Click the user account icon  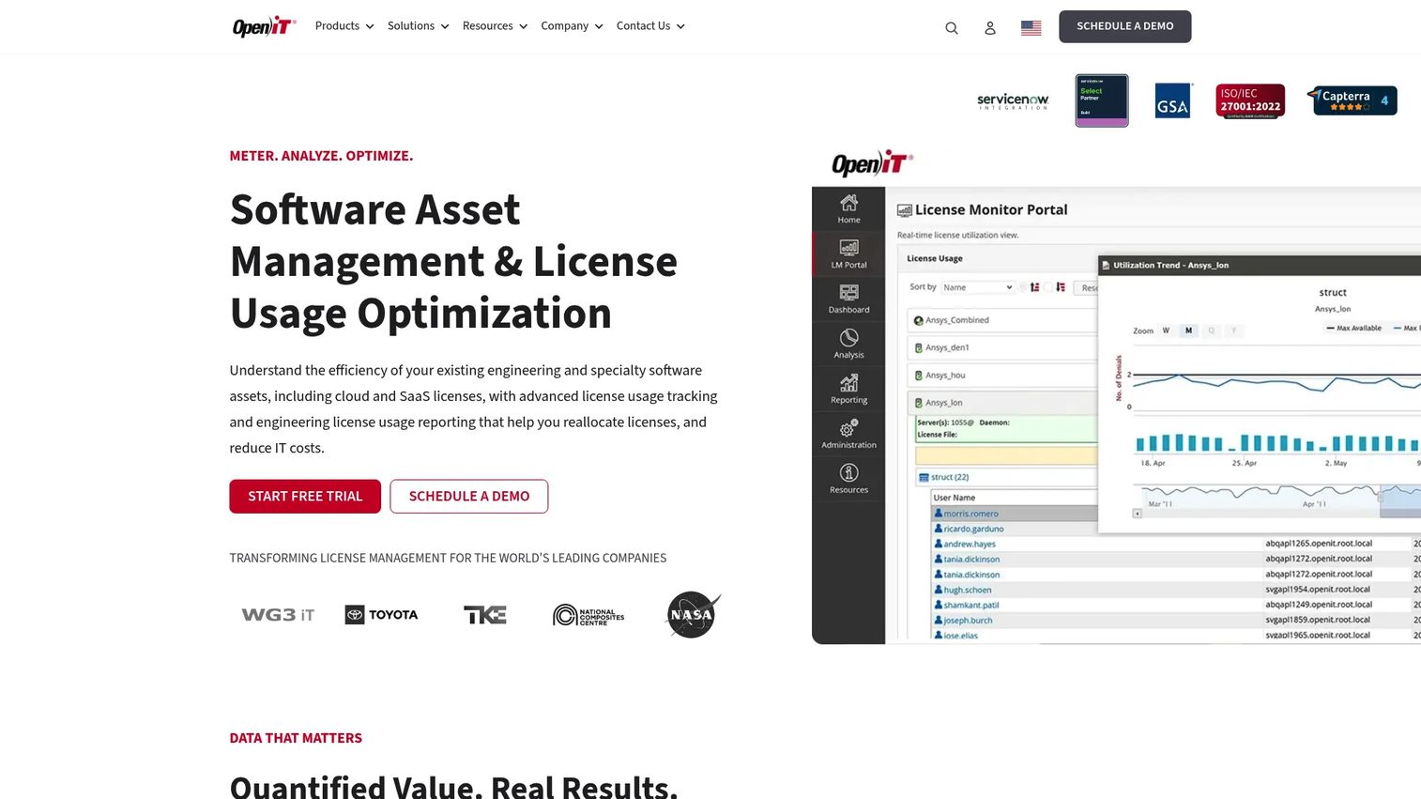[990, 28]
